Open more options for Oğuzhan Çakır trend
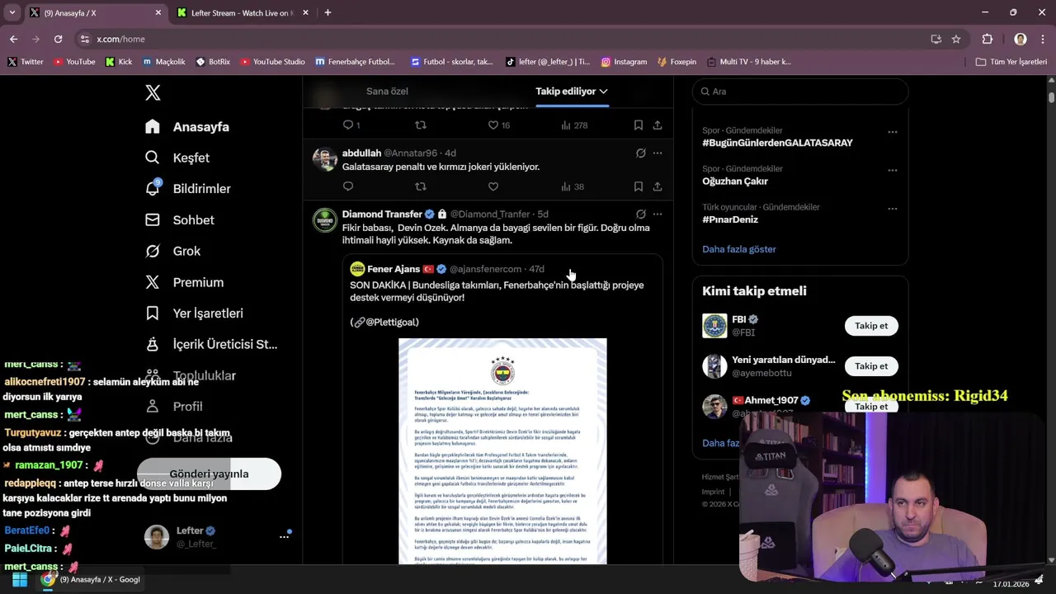The width and height of the screenshot is (1056, 594). (892, 170)
